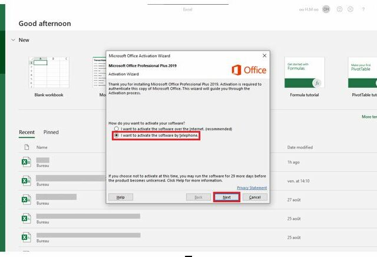Click the question mark help icon
This screenshot has height=257, width=377.
coord(363,9)
